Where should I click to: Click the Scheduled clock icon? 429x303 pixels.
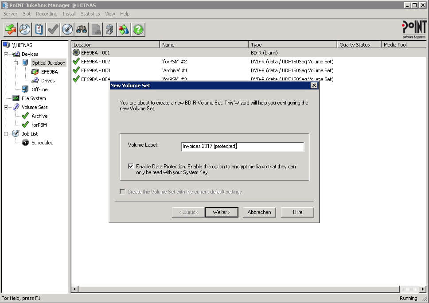pos(25,143)
